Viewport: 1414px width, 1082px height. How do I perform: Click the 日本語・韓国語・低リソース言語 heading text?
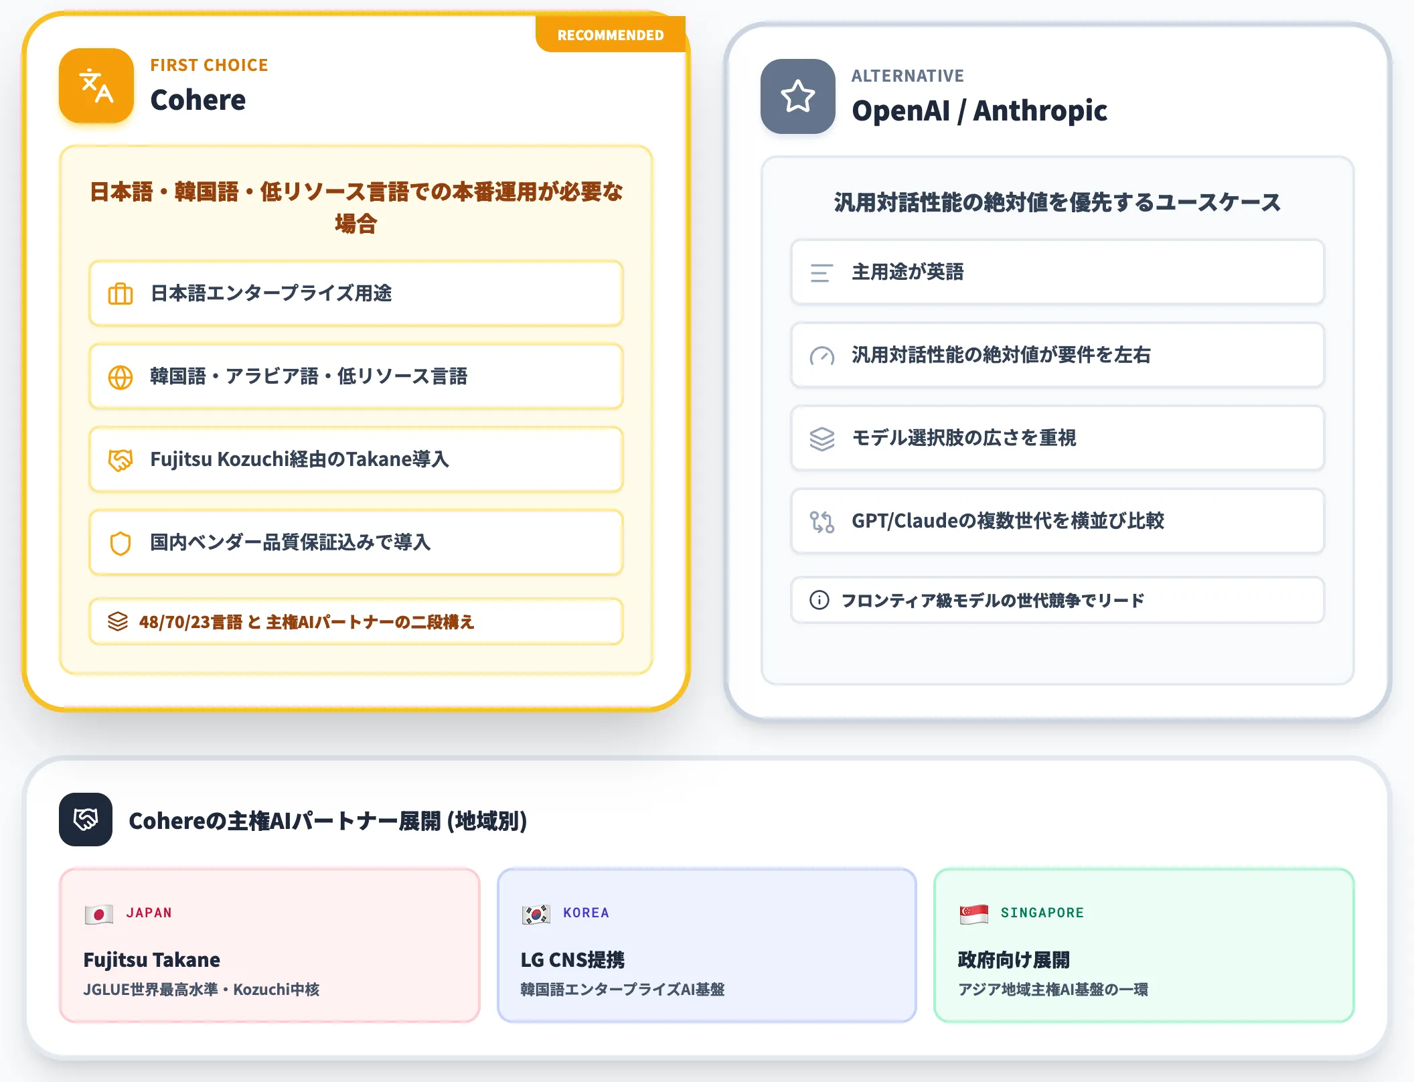[356, 208]
